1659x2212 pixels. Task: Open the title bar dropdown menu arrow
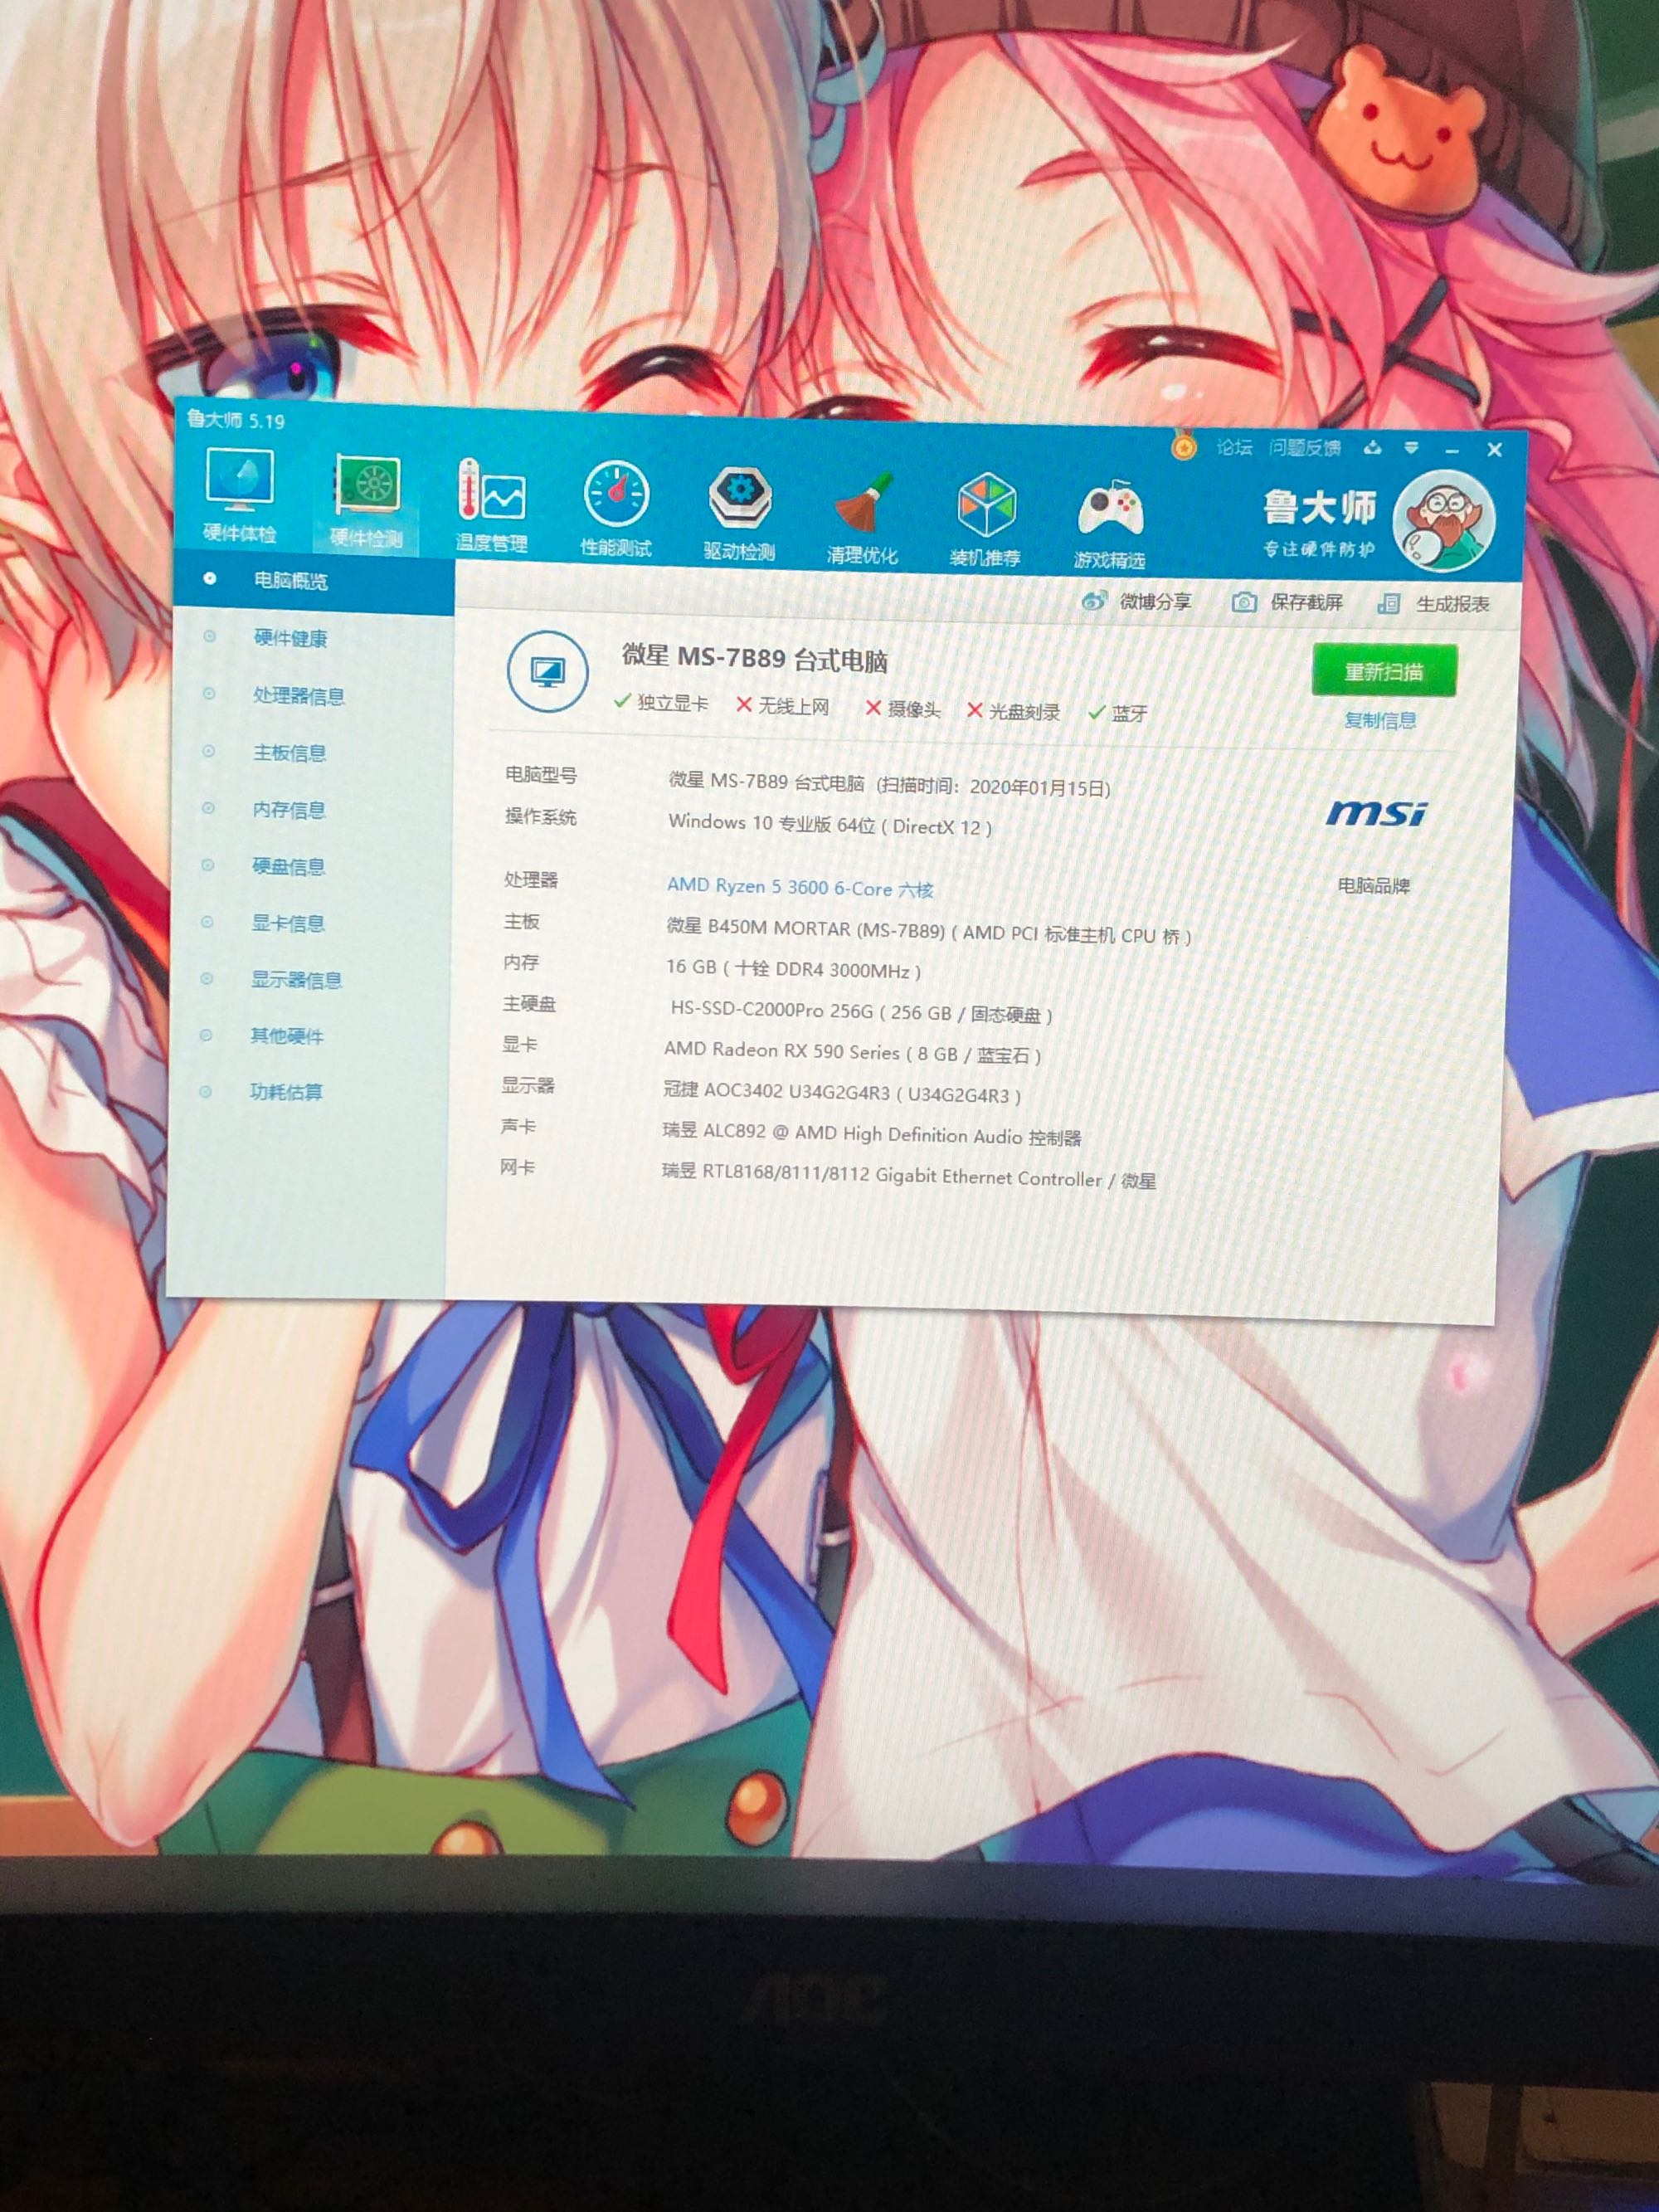[x=1411, y=449]
